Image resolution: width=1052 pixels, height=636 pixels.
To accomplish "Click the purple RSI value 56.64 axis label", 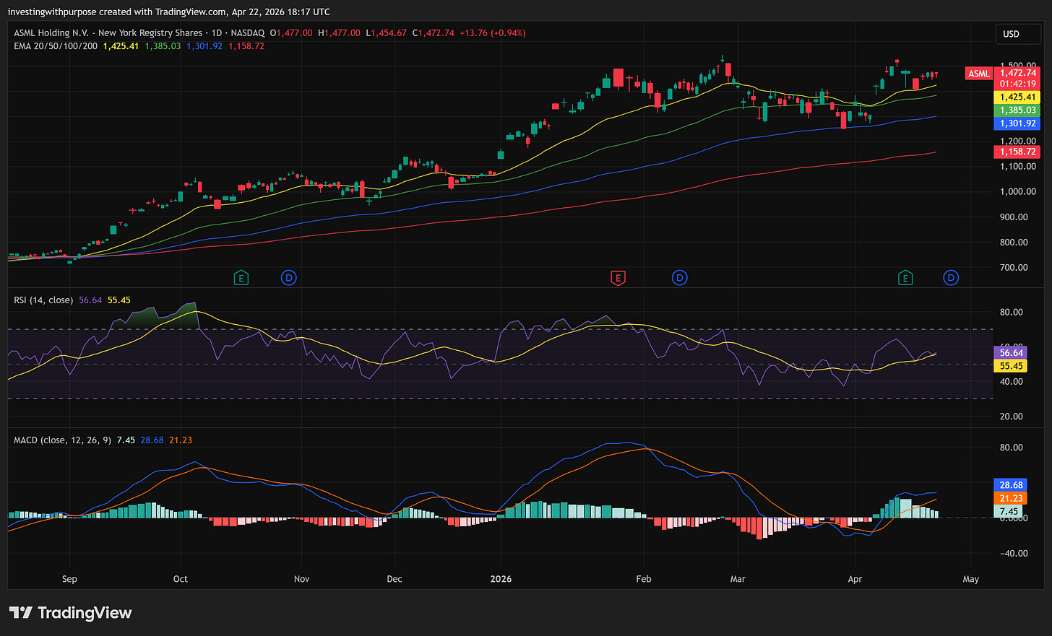I will pyautogui.click(x=1011, y=352).
